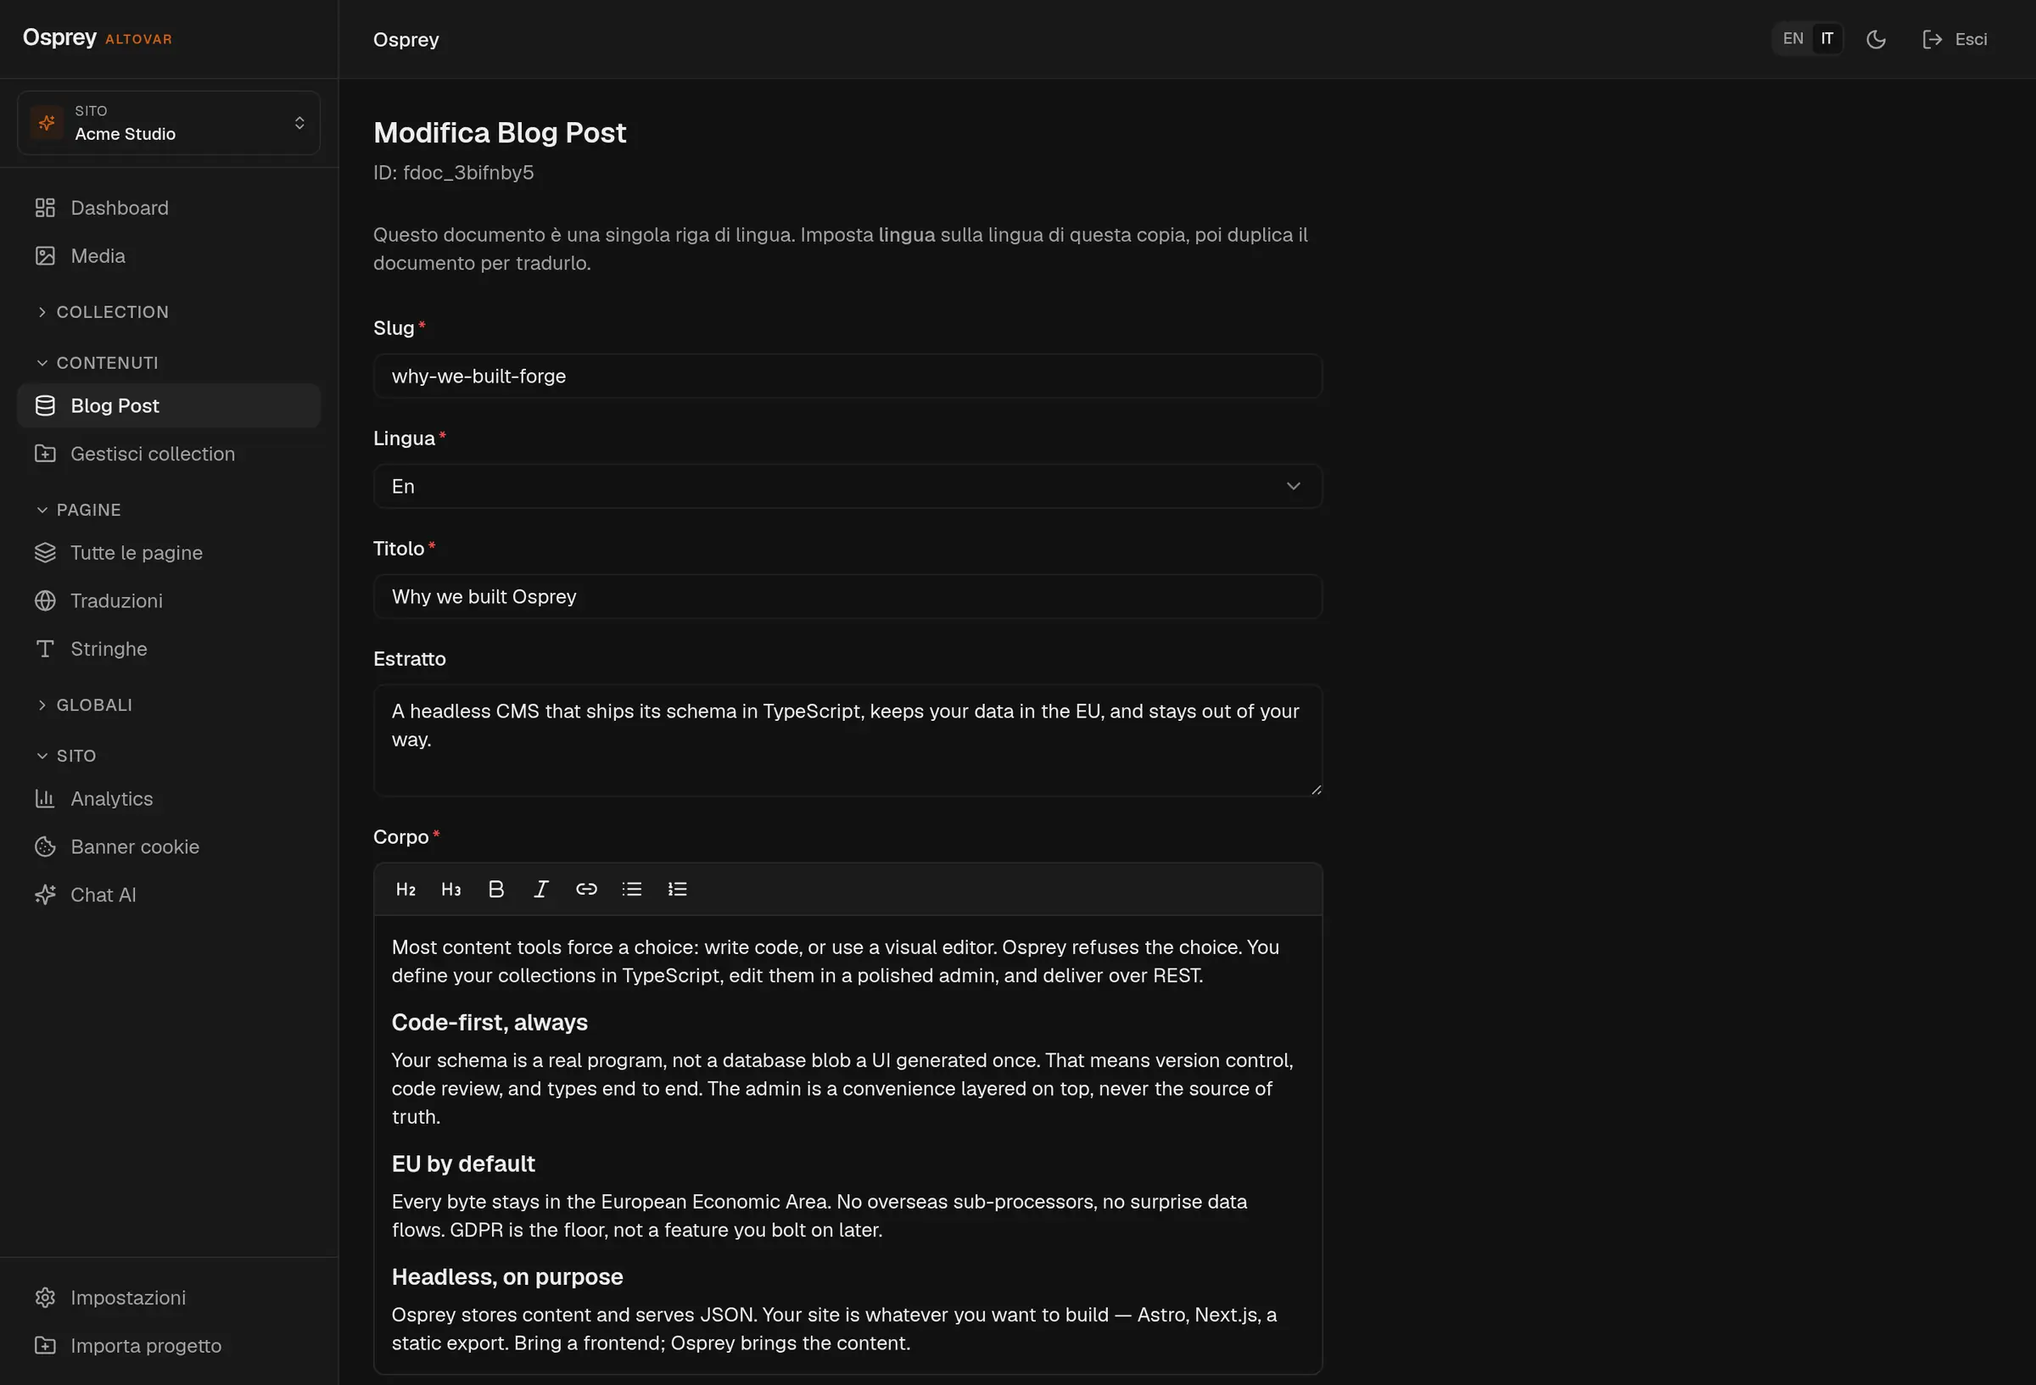Toggle dark mode moon icon
The image size is (2036, 1385).
(1876, 39)
